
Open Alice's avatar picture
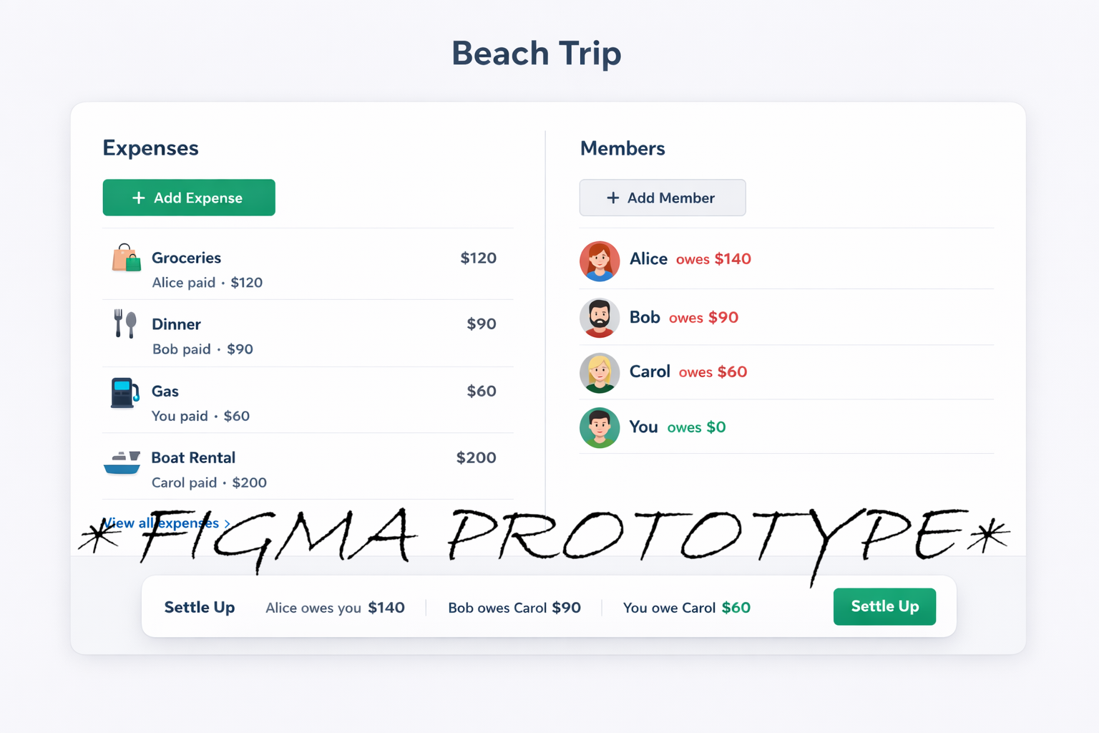(x=600, y=261)
